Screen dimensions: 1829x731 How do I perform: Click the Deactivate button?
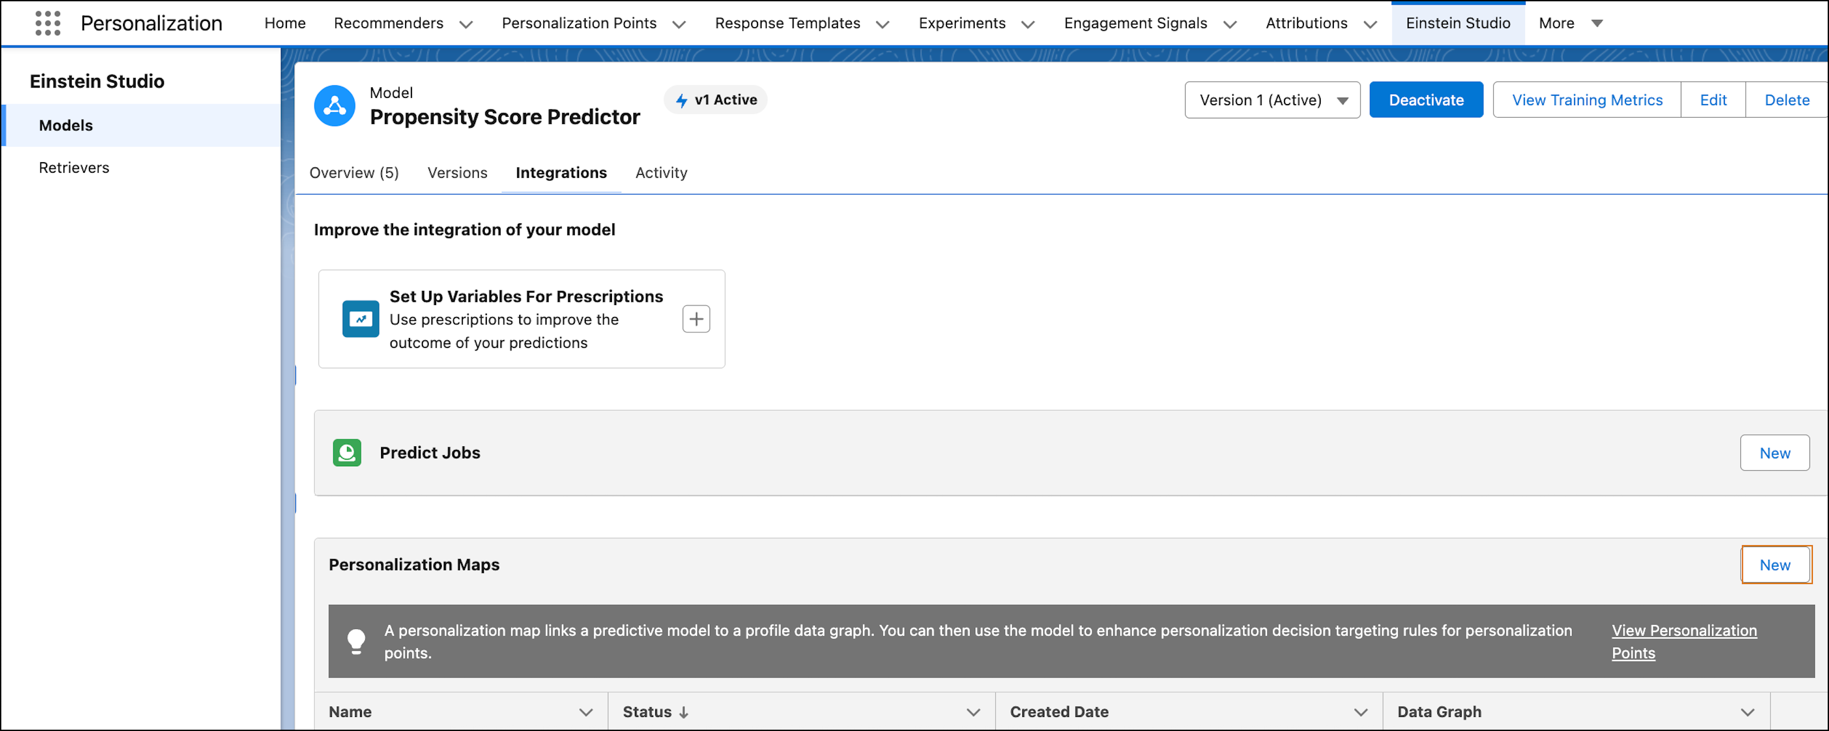[x=1426, y=100]
